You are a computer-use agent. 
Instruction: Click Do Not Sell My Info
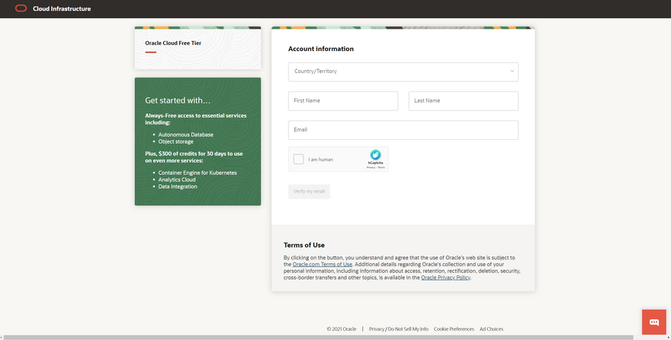tap(408, 329)
